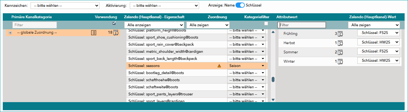
Task: Open the value dropdown for Frühling
Action: pos(378,33)
